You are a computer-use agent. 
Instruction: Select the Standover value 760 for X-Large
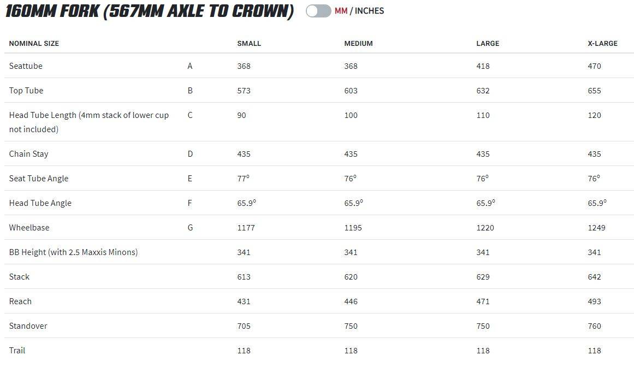[x=594, y=326]
